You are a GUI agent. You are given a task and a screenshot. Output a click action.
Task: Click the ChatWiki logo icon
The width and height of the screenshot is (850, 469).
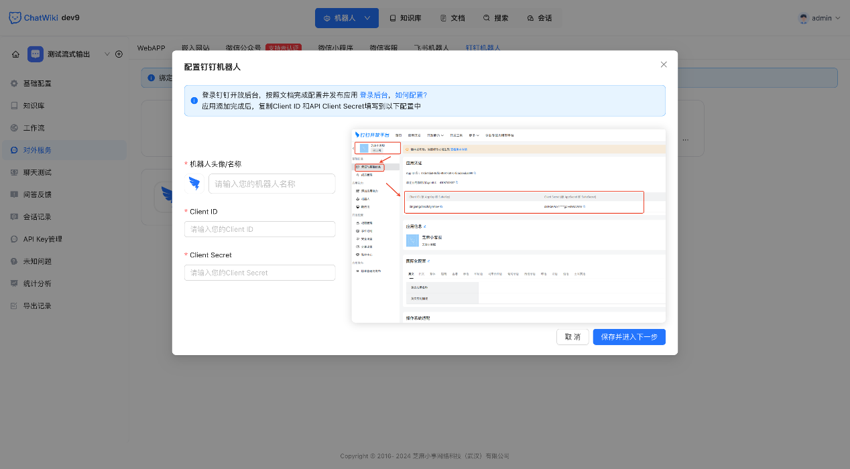pos(15,18)
